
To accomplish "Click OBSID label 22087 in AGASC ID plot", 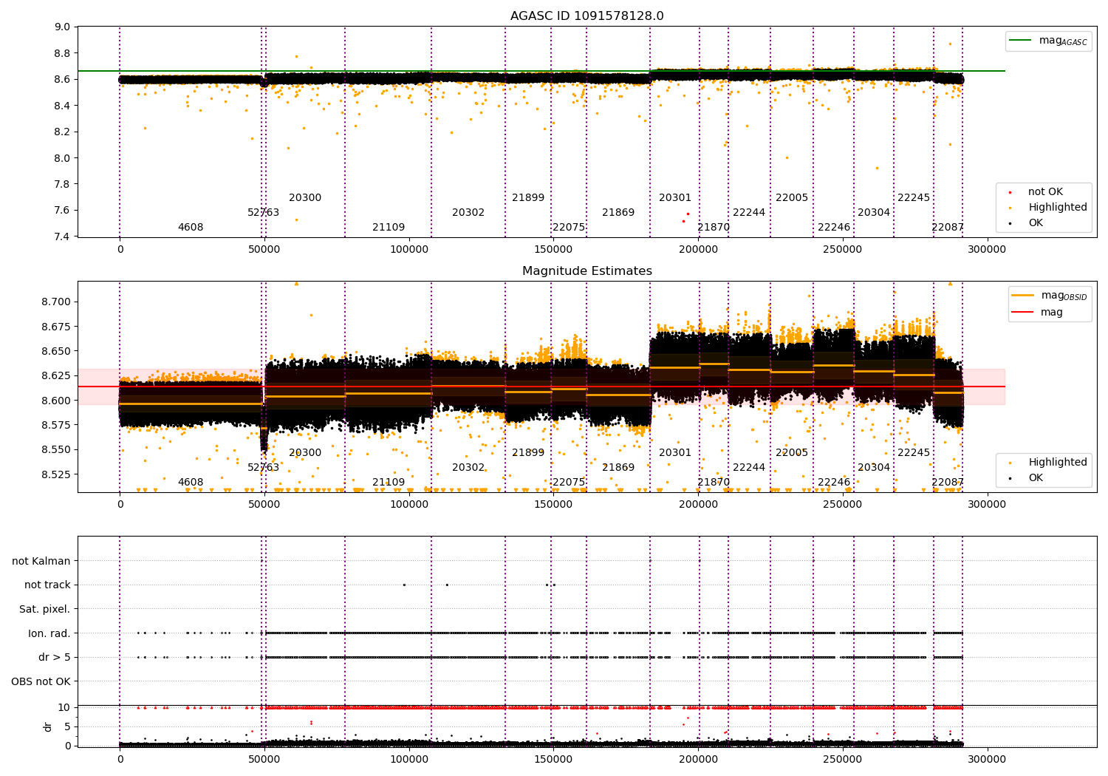I will click(948, 228).
